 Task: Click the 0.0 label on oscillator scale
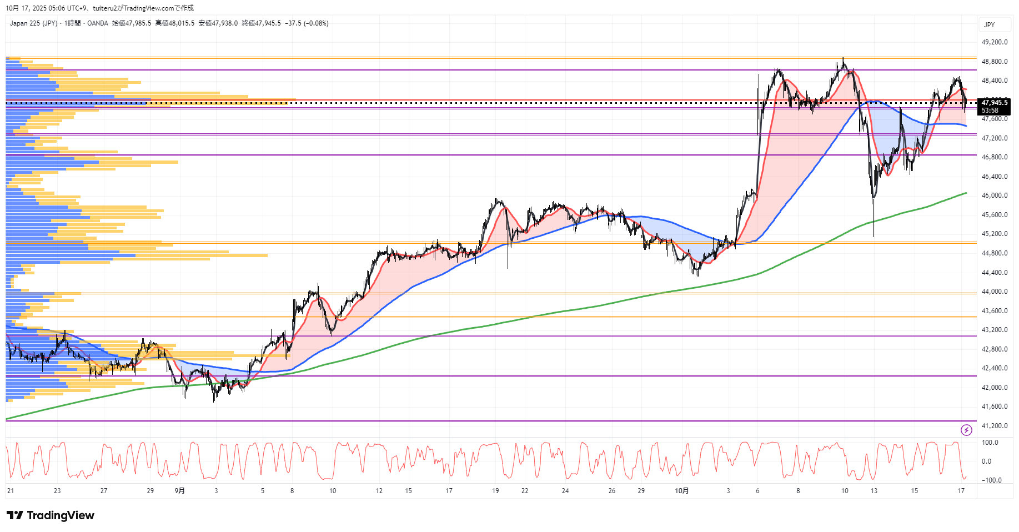(x=986, y=461)
